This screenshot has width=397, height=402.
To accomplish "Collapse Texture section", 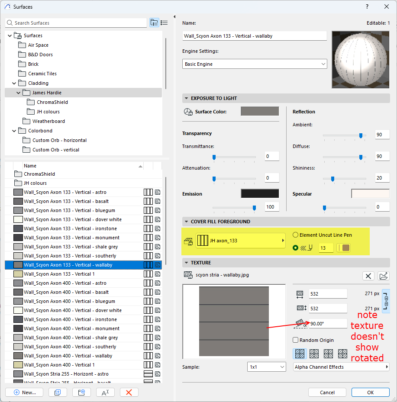I will [x=187, y=263].
